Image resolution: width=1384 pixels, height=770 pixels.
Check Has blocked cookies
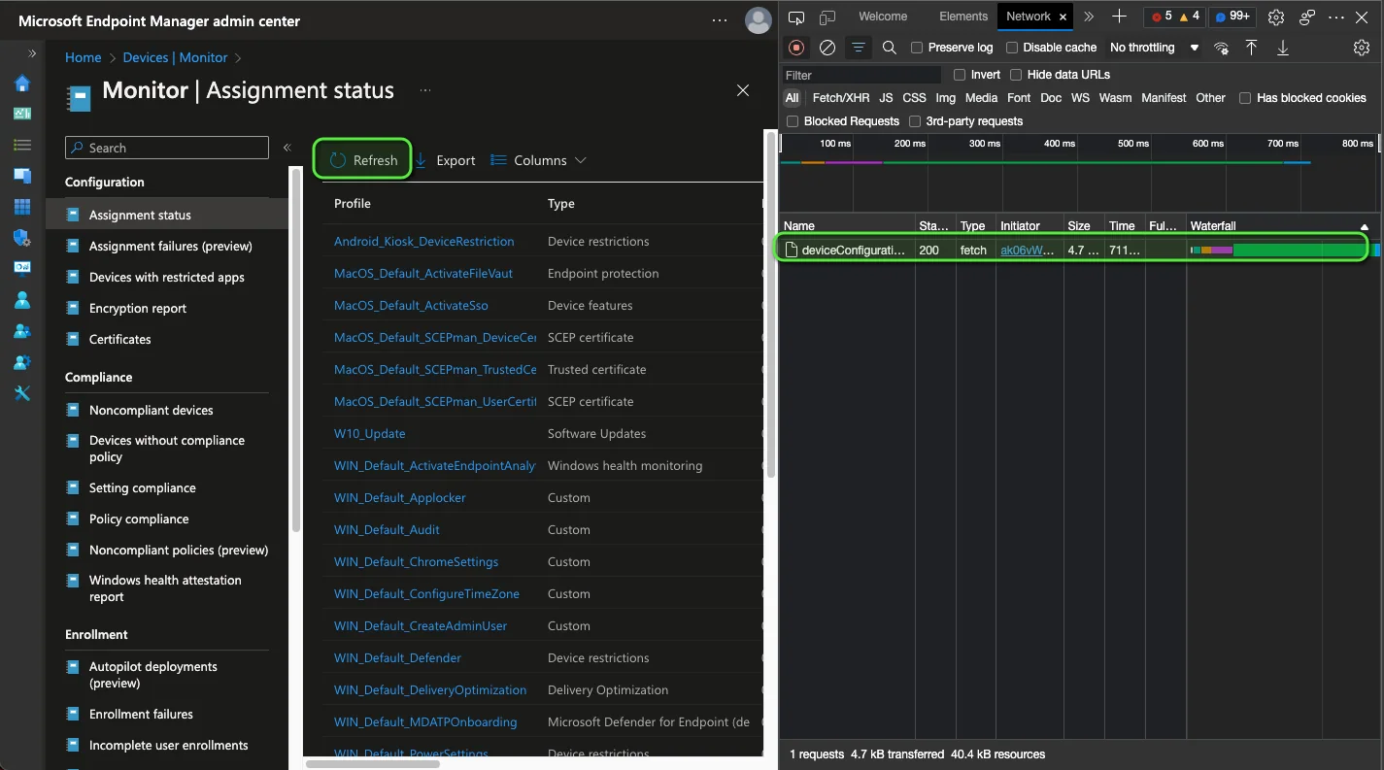point(1245,98)
